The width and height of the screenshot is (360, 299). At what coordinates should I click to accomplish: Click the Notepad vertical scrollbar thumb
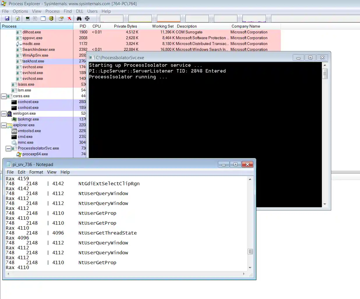(250, 252)
